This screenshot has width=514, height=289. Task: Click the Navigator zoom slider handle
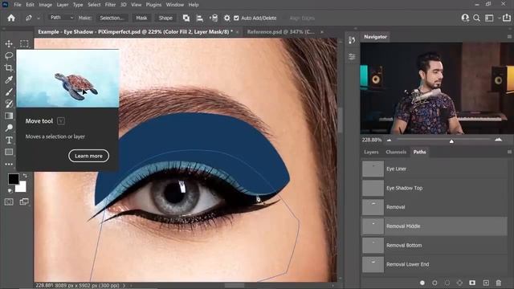pos(451,141)
